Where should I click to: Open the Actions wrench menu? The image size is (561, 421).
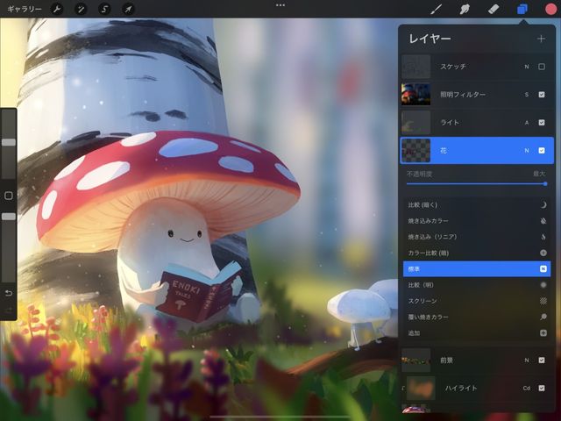56,9
